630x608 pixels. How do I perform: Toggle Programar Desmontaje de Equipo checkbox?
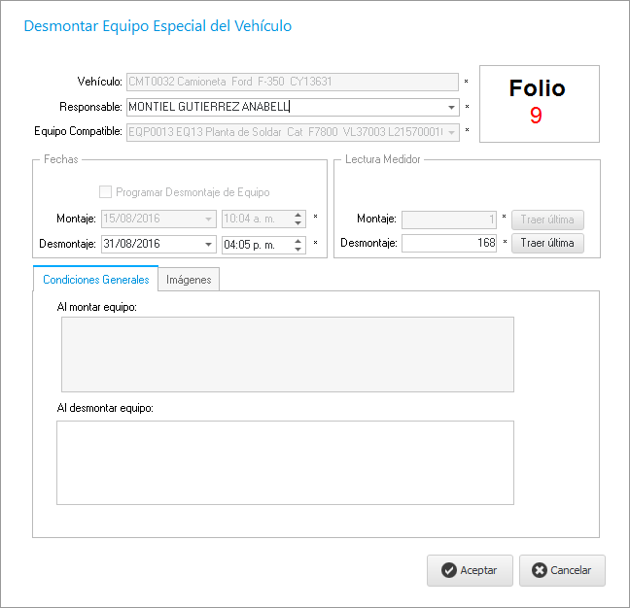point(106,192)
